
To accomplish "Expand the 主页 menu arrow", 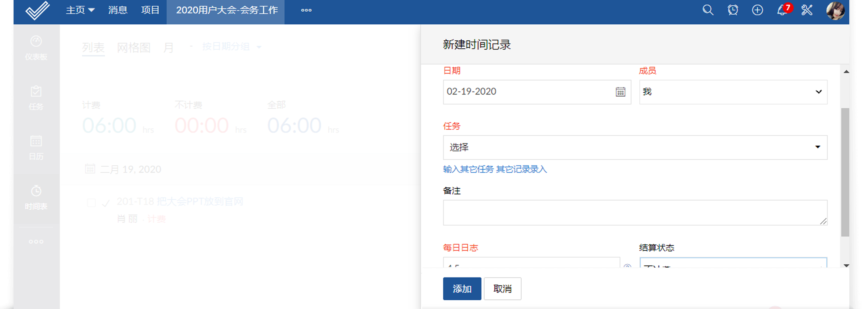I will click(91, 10).
